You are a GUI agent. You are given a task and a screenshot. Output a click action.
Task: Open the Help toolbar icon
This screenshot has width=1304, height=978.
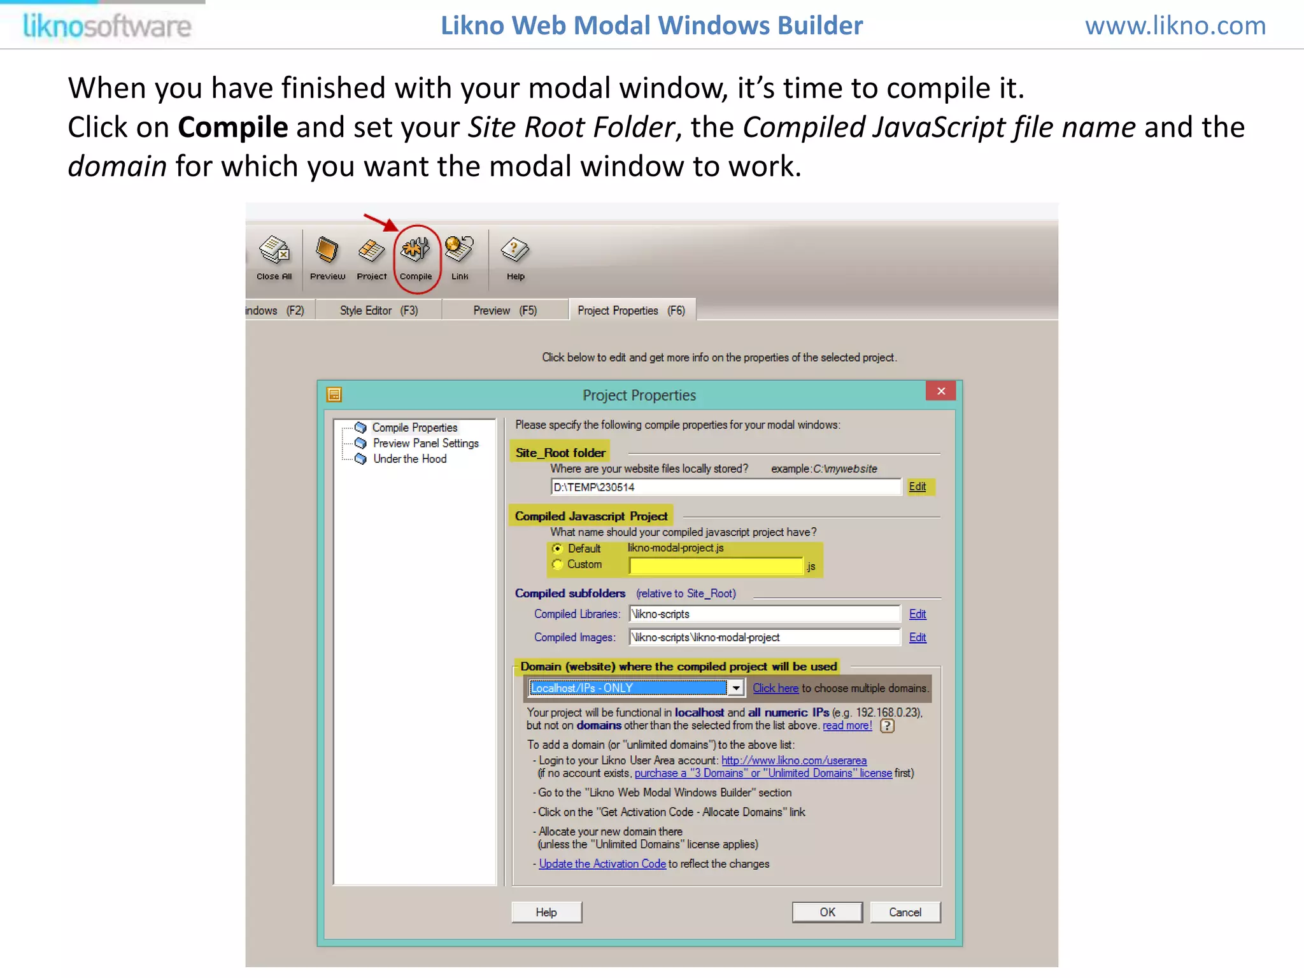515,257
